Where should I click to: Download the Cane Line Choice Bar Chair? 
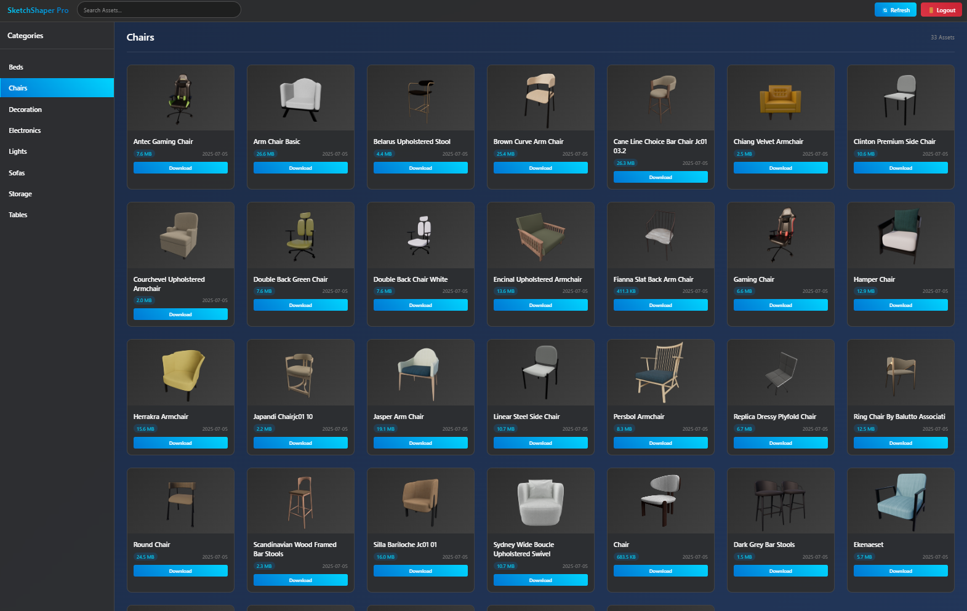660,177
